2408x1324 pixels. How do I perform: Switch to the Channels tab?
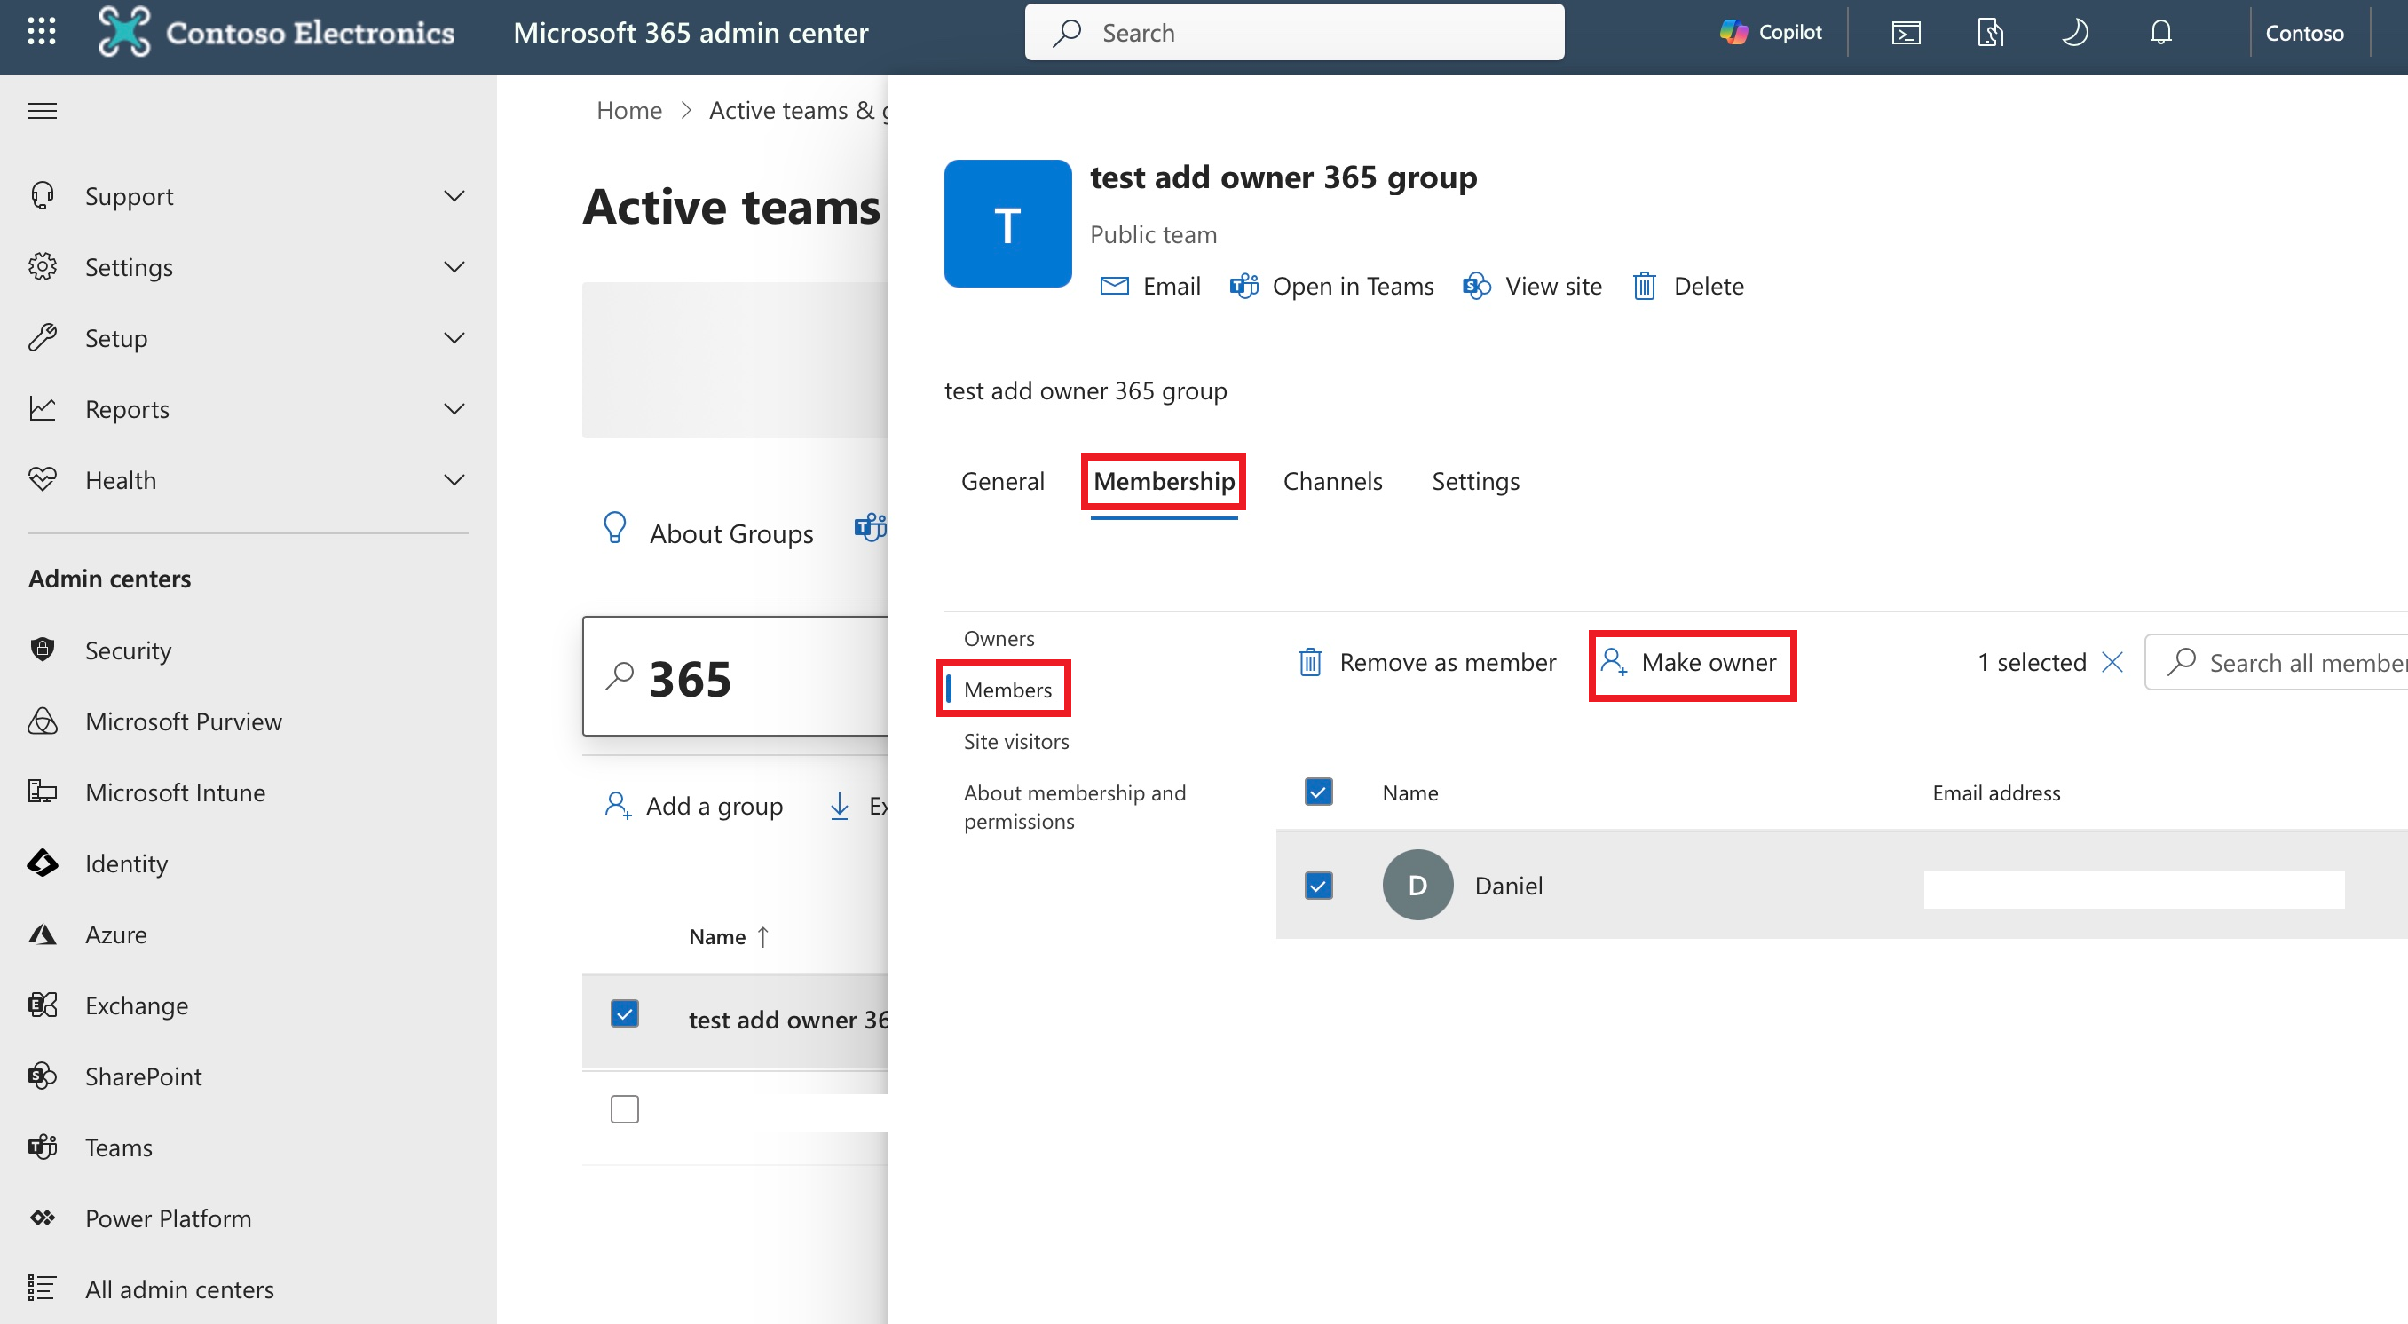(1332, 480)
